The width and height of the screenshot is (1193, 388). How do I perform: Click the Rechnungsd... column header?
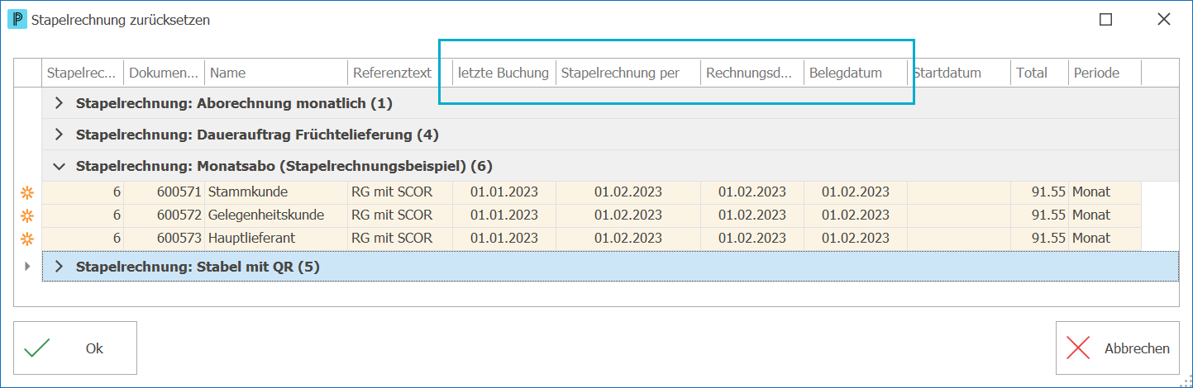point(752,73)
